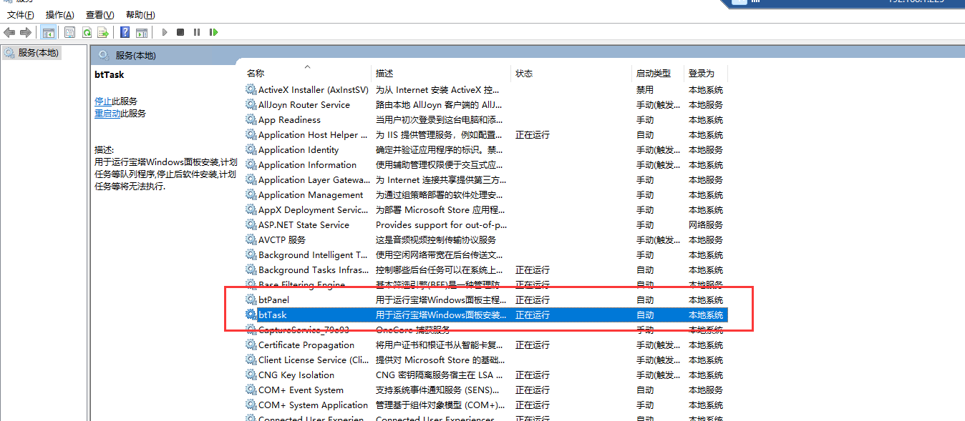
Task: Click the Start Service play icon
Action: (x=165, y=32)
